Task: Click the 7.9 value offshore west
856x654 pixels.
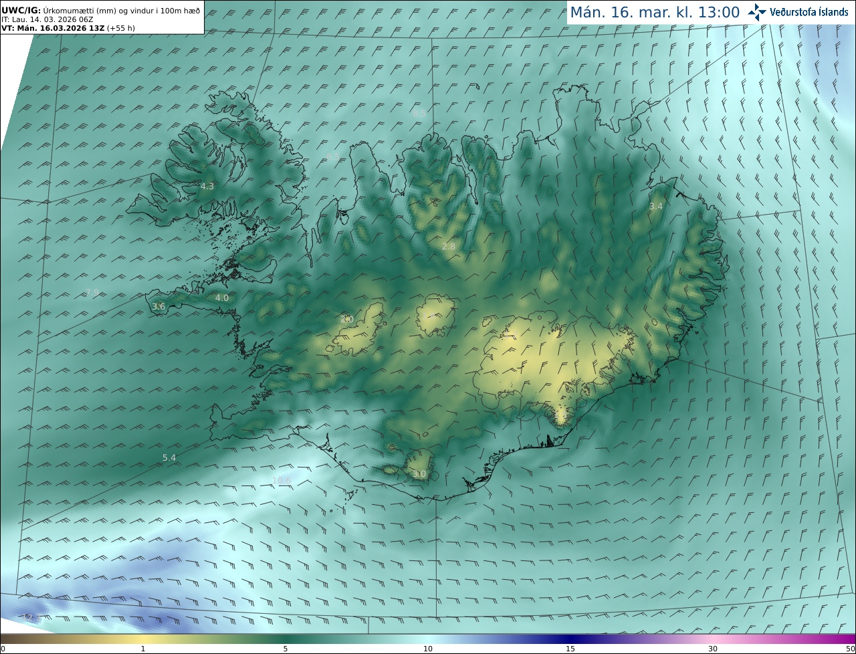Action: pos(92,293)
